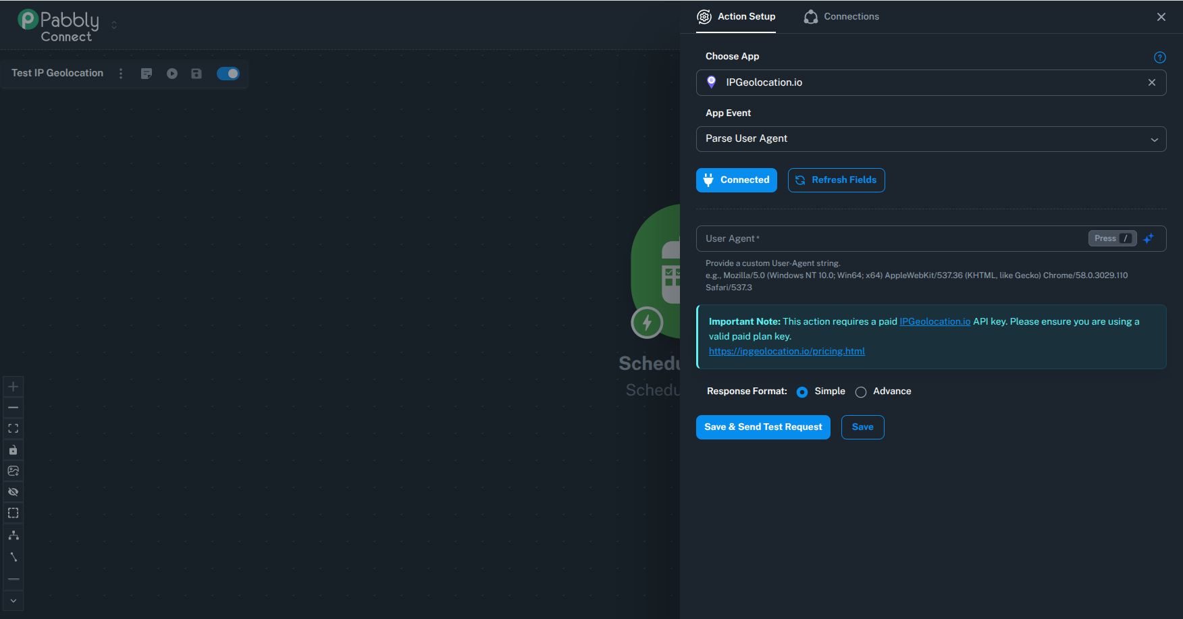Click the Pabbly Connect logo
Viewport: 1183px width, 619px height.
click(58, 26)
